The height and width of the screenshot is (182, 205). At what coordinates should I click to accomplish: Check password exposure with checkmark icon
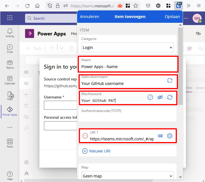point(150,97)
